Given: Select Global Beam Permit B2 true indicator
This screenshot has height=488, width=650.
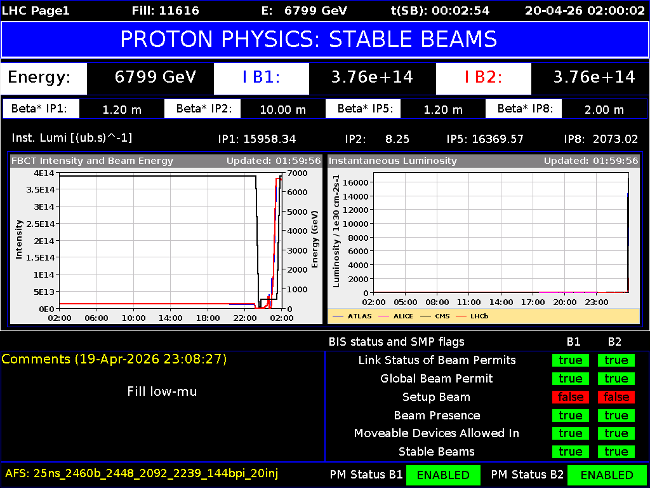Looking at the screenshot, I should (x=616, y=379).
